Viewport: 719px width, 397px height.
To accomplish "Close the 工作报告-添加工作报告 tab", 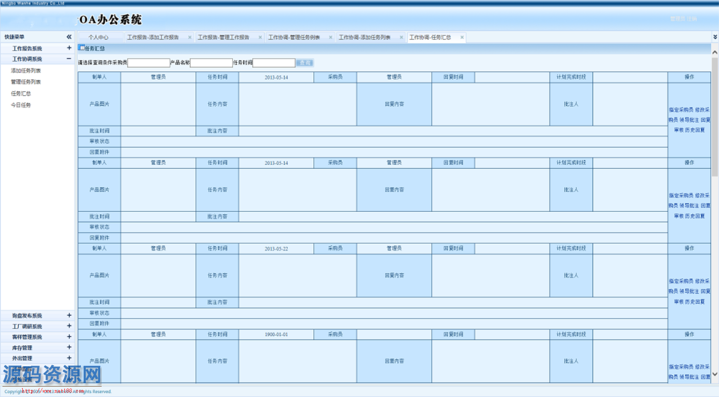I will pos(190,37).
